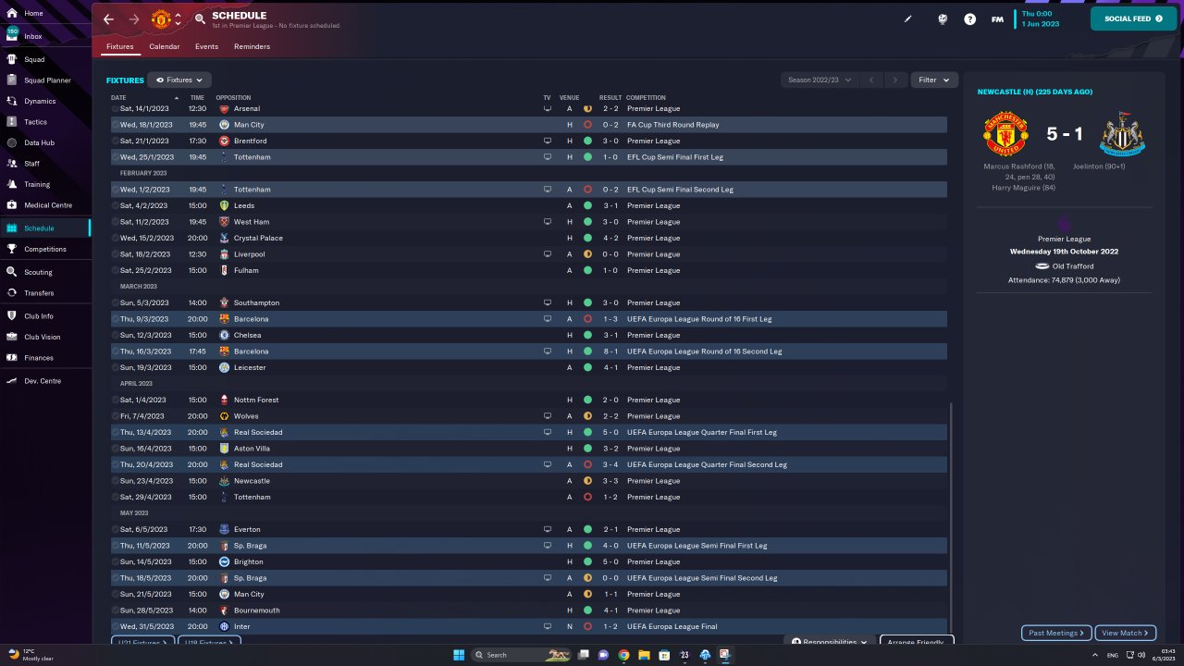Click the pencil edit icon
1184x666 pixels.
[908, 18]
